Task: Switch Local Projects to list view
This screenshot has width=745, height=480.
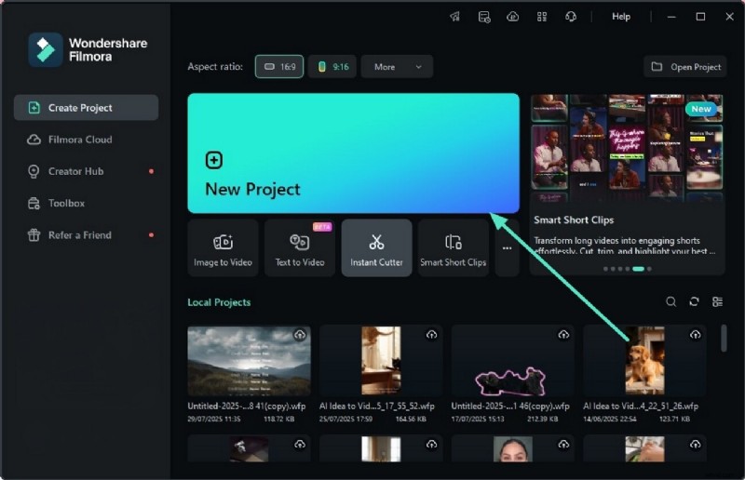Action: click(717, 301)
